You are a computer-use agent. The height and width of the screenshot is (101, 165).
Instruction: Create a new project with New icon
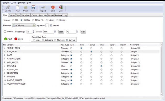18,7
